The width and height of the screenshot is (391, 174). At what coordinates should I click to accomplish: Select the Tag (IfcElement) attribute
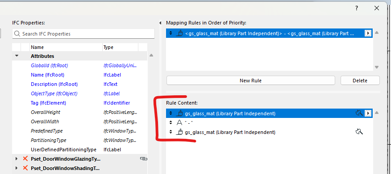point(48,103)
